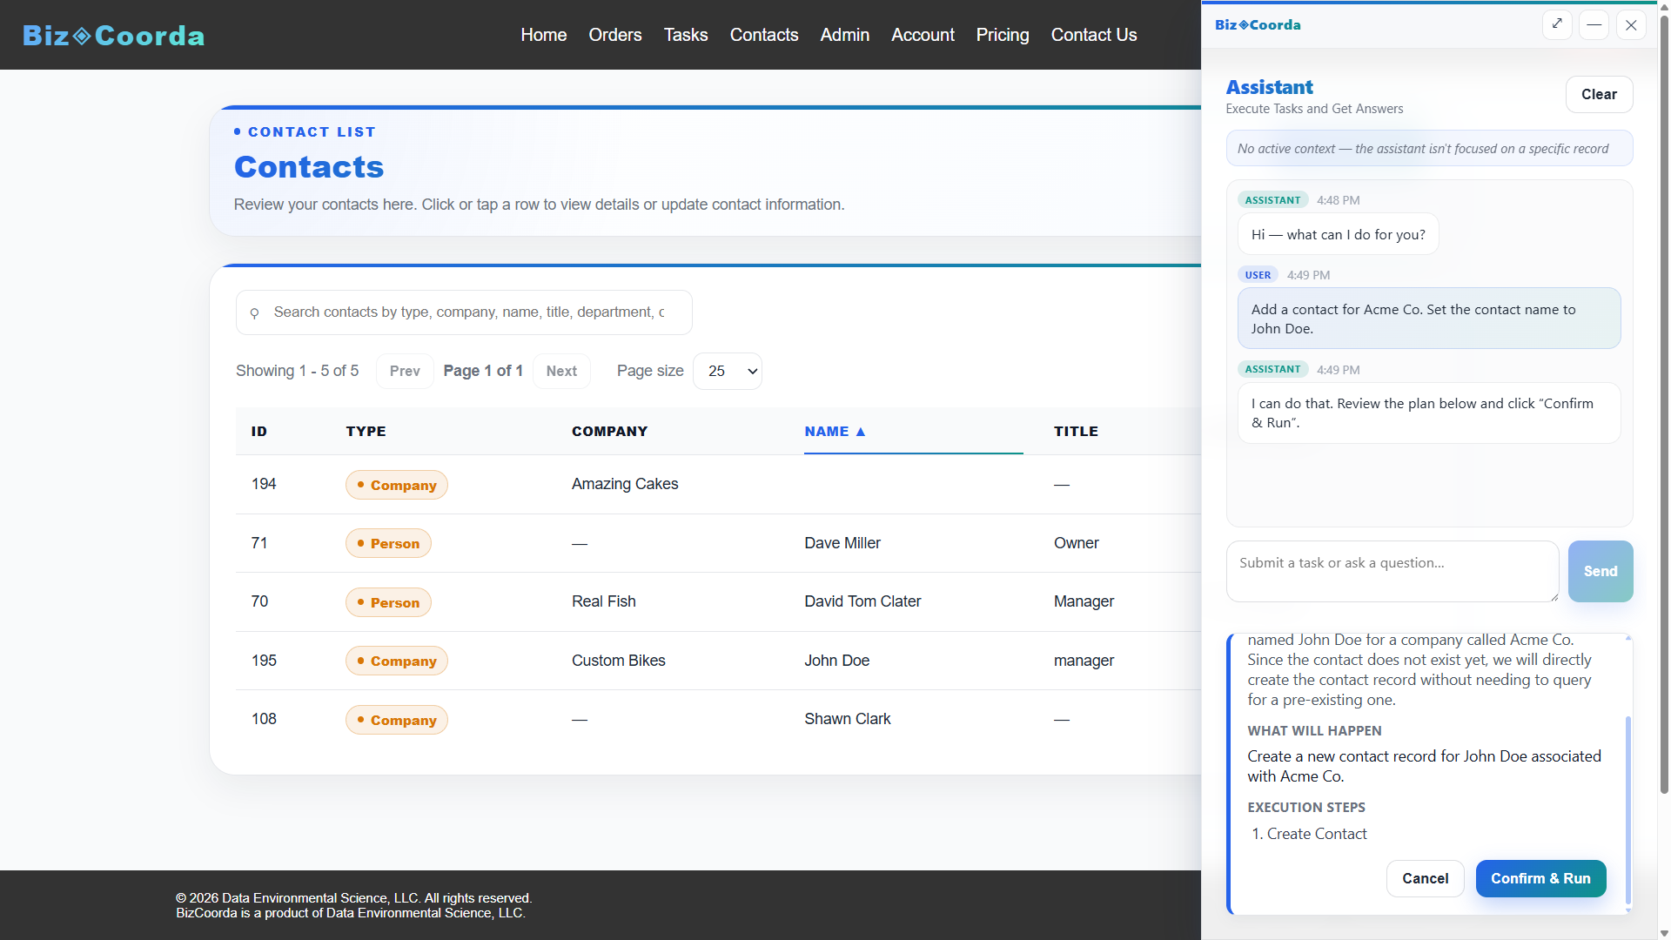Click the Prev page button

coord(405,371)
